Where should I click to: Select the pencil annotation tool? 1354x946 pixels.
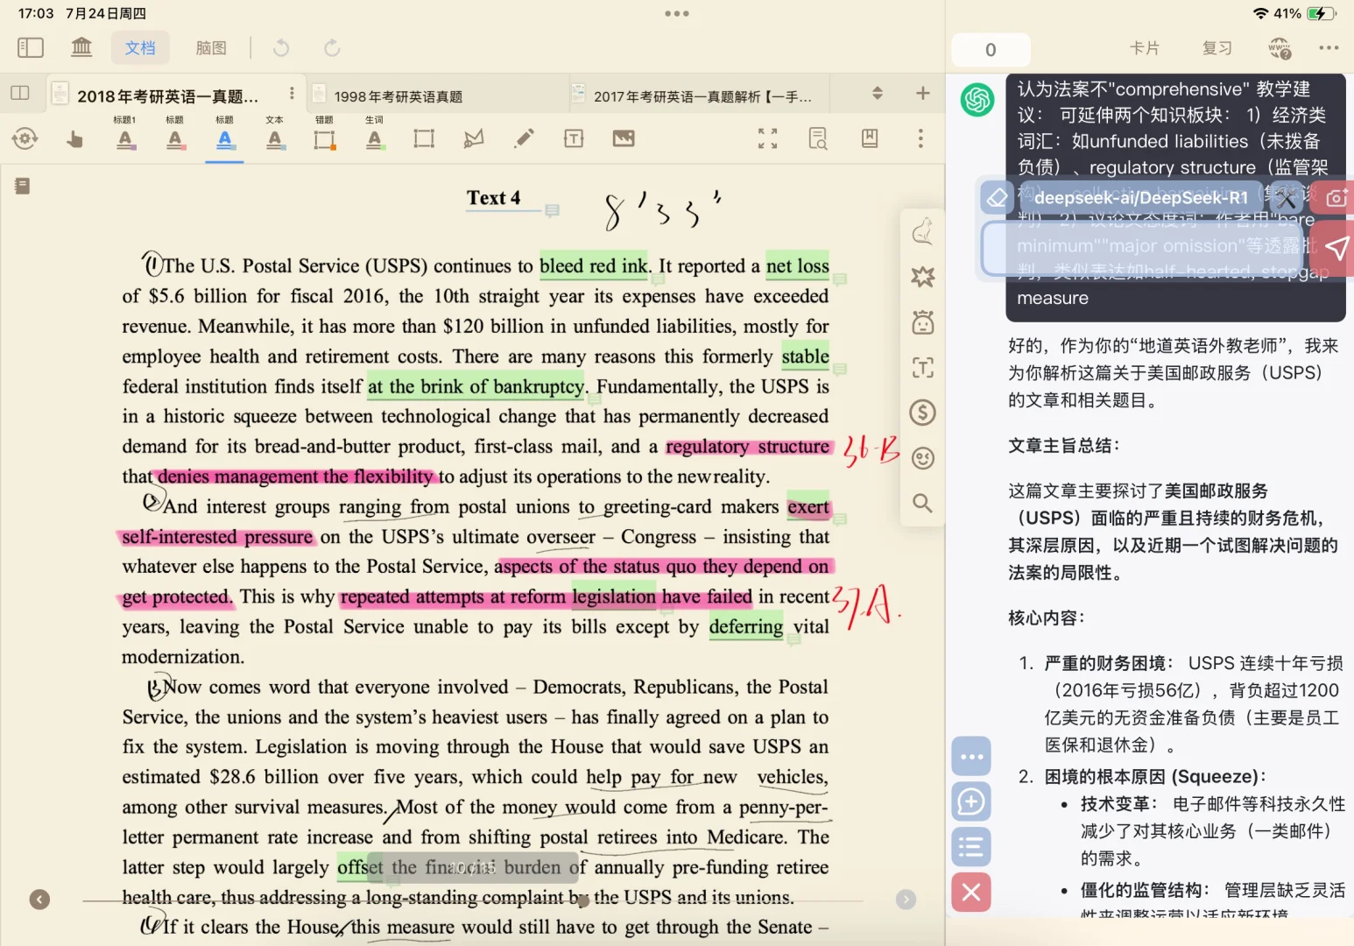(524, 138)
